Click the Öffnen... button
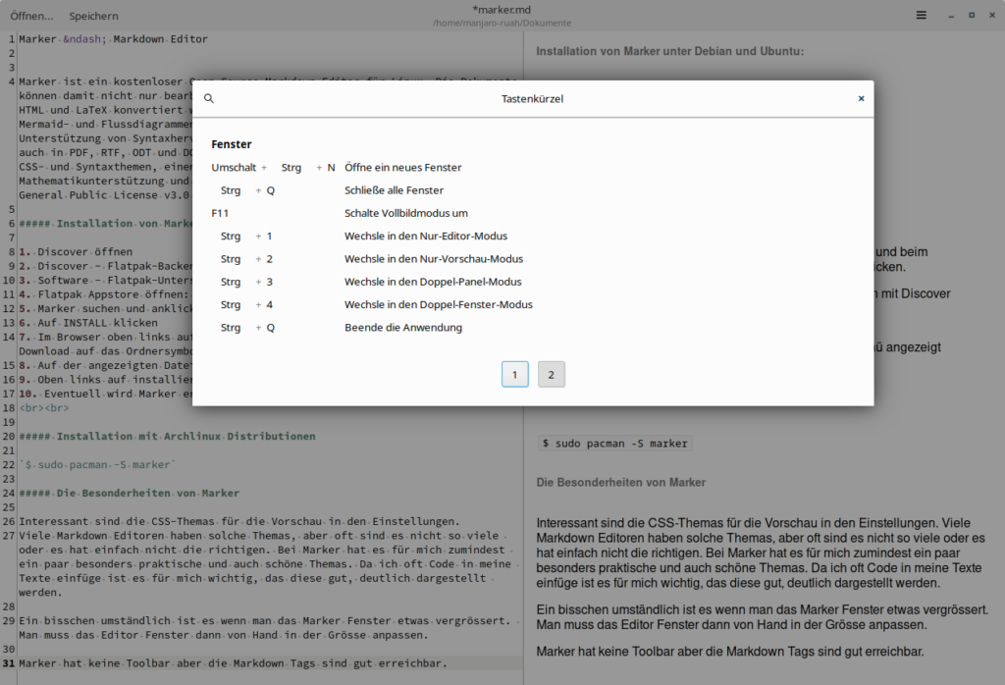This screenshot has height=685, width=1005. tap(31, 16)
